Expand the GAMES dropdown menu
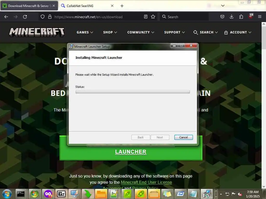266x199 pixels. click(85, 32)
